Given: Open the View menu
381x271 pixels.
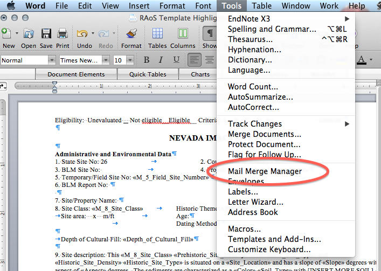Looking at the screenshot, I should point(110,5).
